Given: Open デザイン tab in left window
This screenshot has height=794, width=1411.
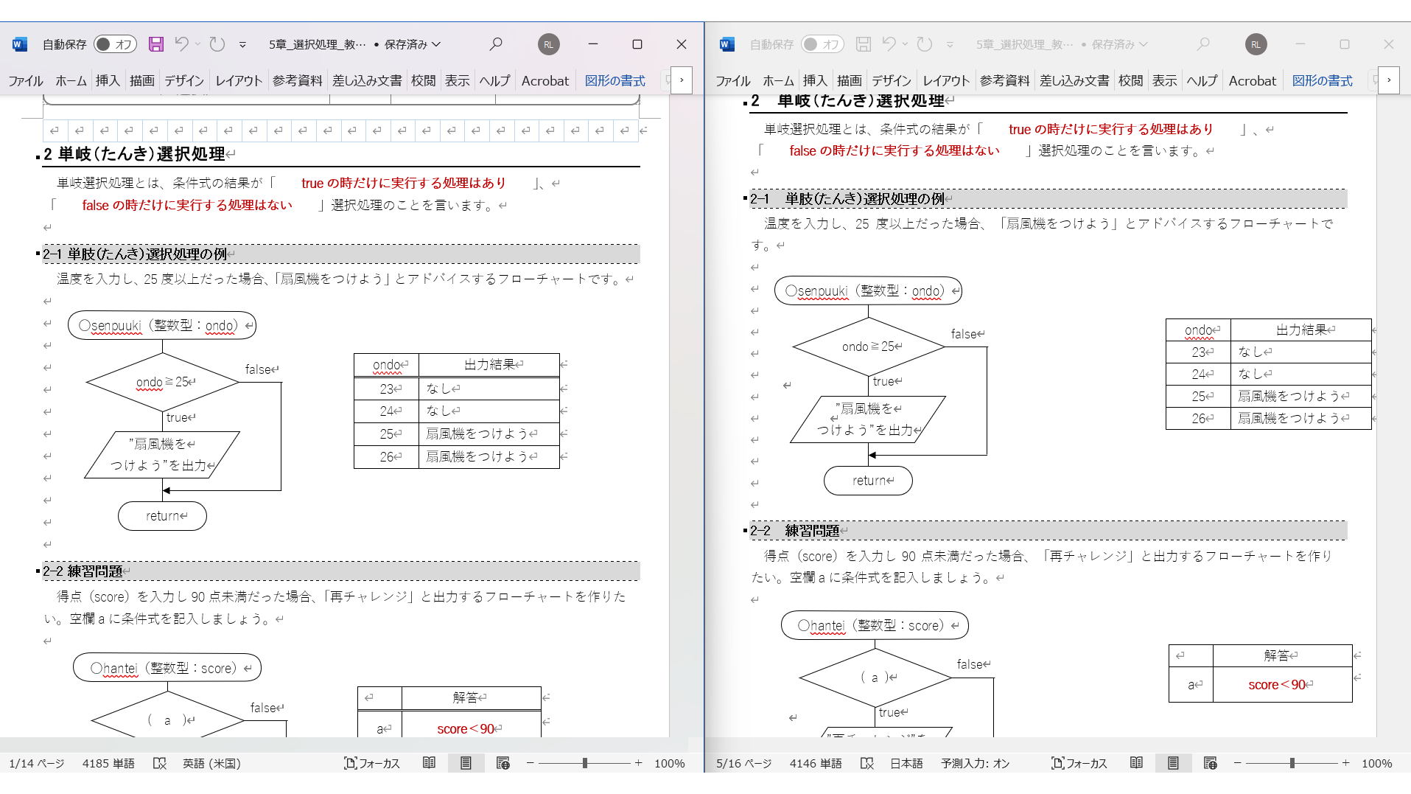Looking at the screenshot, I should coord(184,80).
